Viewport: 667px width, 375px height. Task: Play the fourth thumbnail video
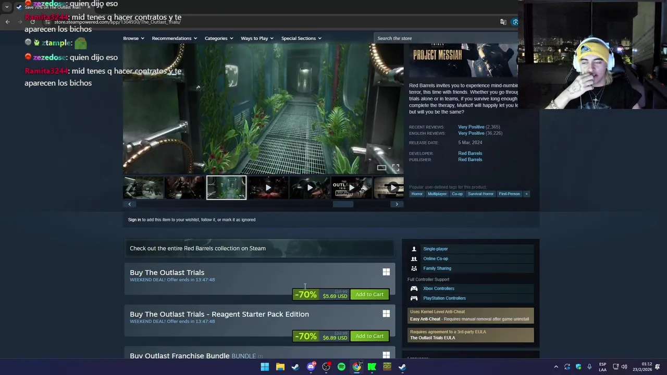[268, 187]
